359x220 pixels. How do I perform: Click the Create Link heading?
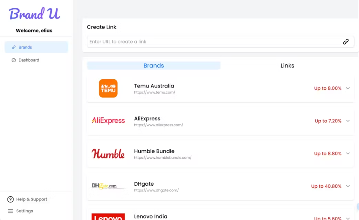(102, 27)
